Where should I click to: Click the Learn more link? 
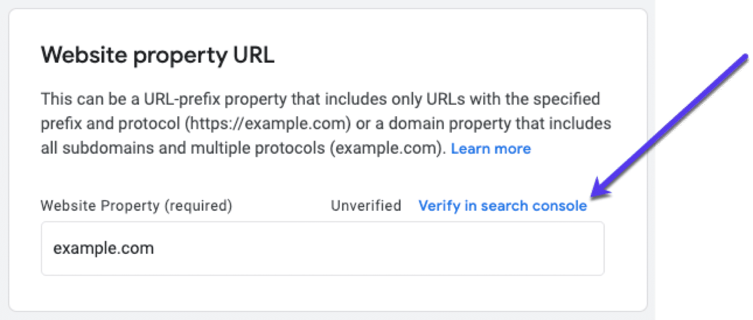tap(491, 148)
